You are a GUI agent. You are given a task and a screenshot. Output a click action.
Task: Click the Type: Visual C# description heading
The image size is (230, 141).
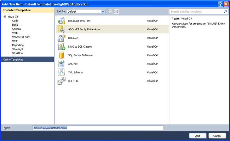[x=182, y=19]
